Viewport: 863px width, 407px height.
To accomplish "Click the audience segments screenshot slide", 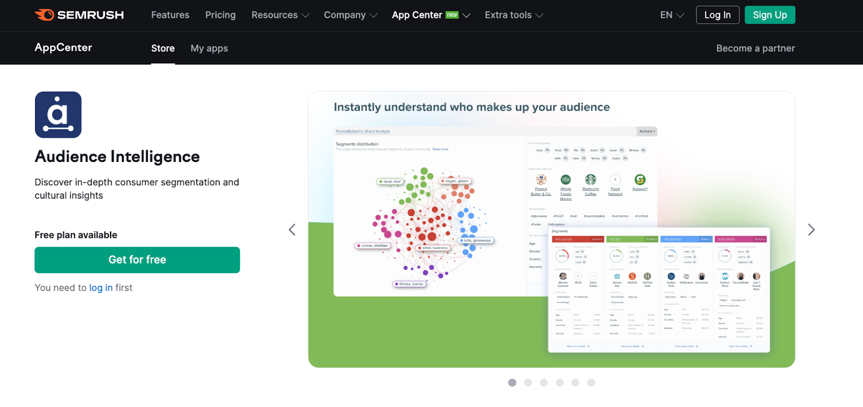I will tap(551, 229).
